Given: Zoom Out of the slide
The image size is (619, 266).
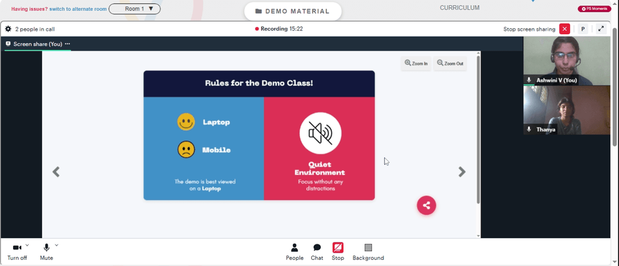Looking at the screenshot, I should point(450,63).
